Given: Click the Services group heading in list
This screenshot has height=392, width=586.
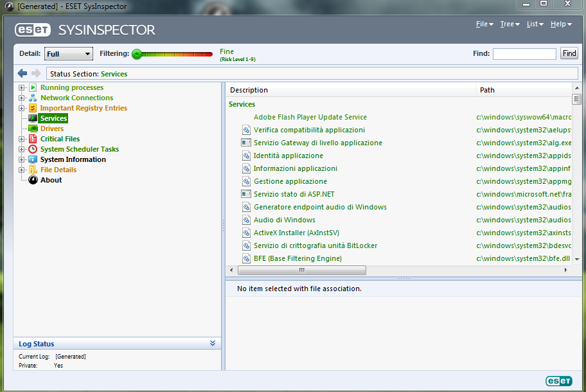Looking at the screenshot, I should (x=242, y=104).
